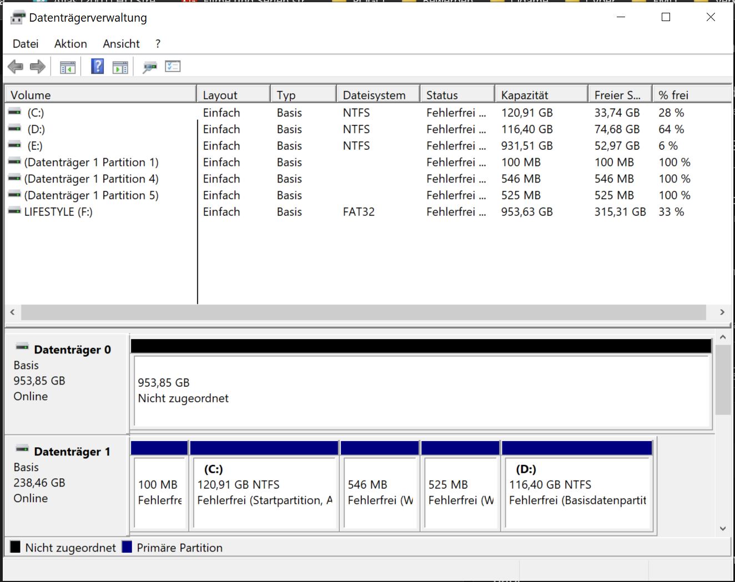Screen dimensions: 735x582
Task: Select the drive icon of volume (E:)
Action: click(x=15, y=145)
